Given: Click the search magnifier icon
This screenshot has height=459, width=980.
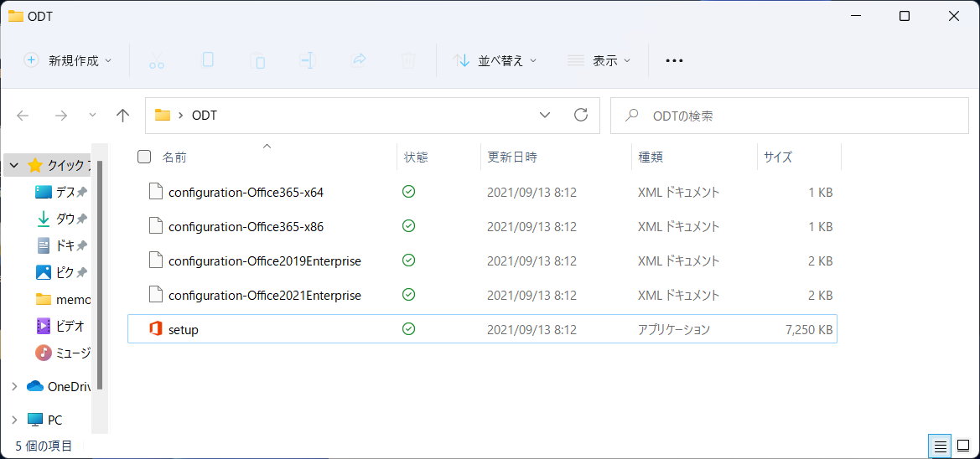Looking at the screenshot, I should tap(632, 115).
